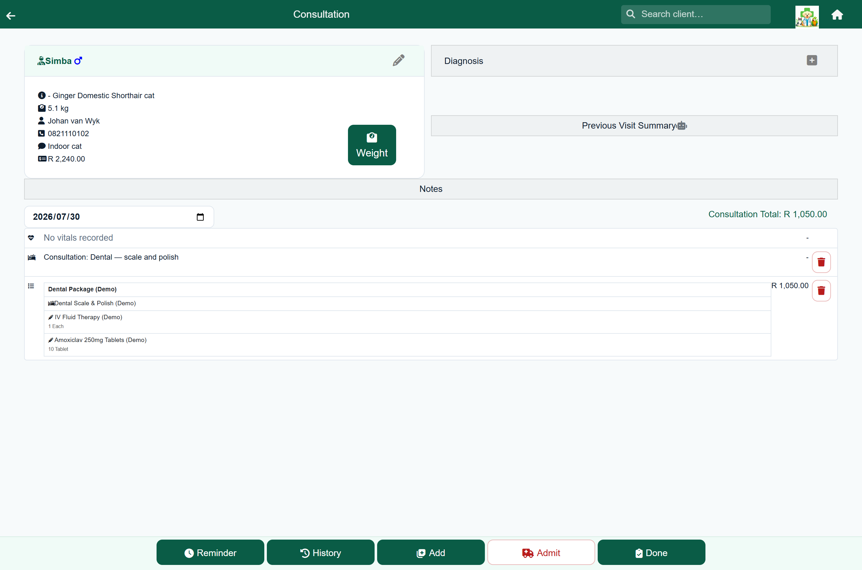This screenshot has width=862, height=570.
Task: Click the R 1,050.00 package price
Action: click(790, 286)
